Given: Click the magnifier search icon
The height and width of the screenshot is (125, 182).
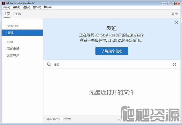Looking at the screenshot, I should [x=49, y=64].
